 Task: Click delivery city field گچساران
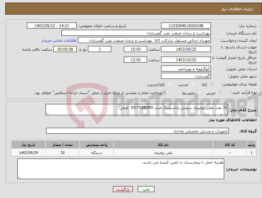pos(186,76)
